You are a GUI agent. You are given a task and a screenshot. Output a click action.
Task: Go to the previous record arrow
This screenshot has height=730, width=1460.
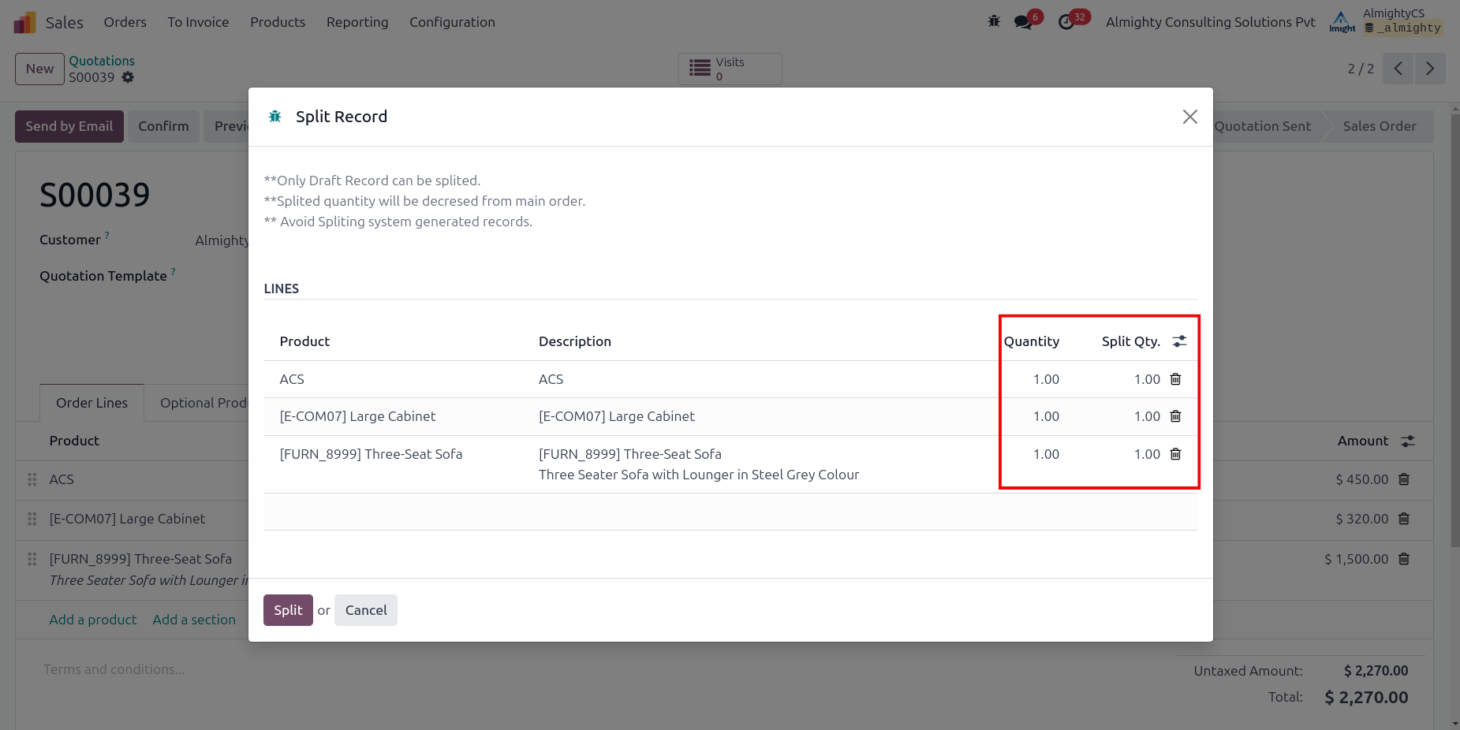[x=1398, y=69]
